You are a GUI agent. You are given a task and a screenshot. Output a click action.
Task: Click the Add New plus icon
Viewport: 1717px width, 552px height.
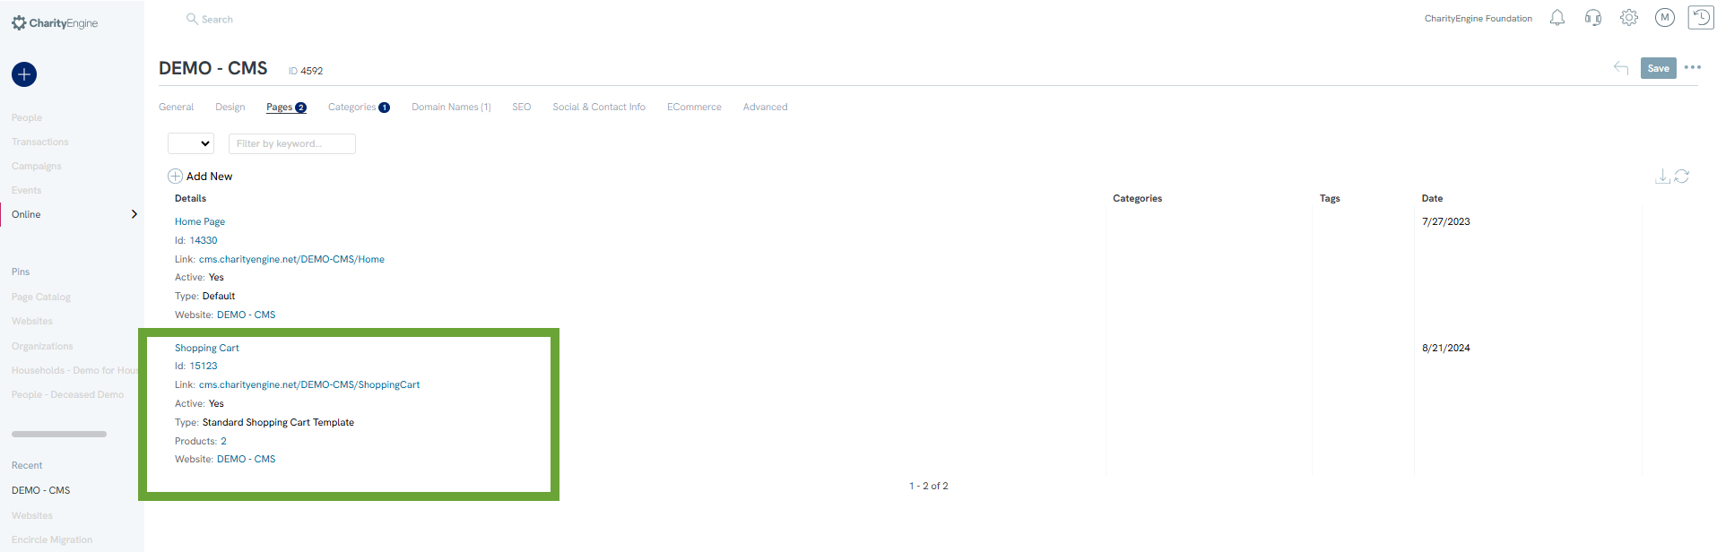click(176, 177)
